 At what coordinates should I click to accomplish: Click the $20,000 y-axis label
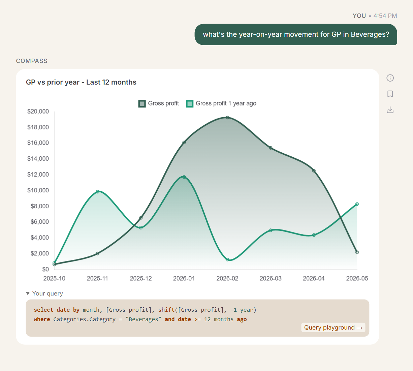click(x=38, y=111)
